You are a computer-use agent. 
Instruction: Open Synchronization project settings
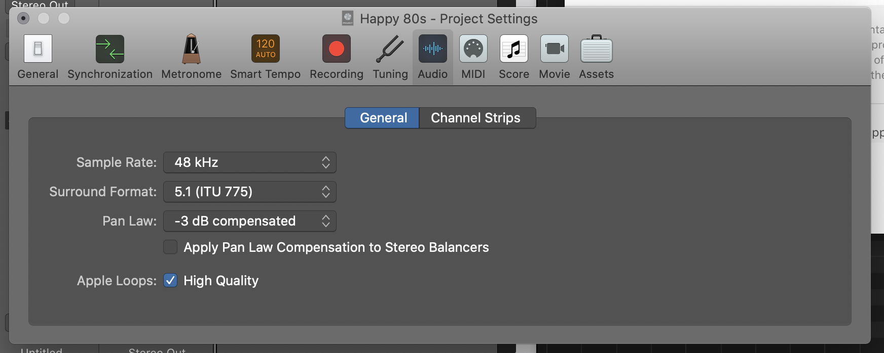(x=110, y=49)
